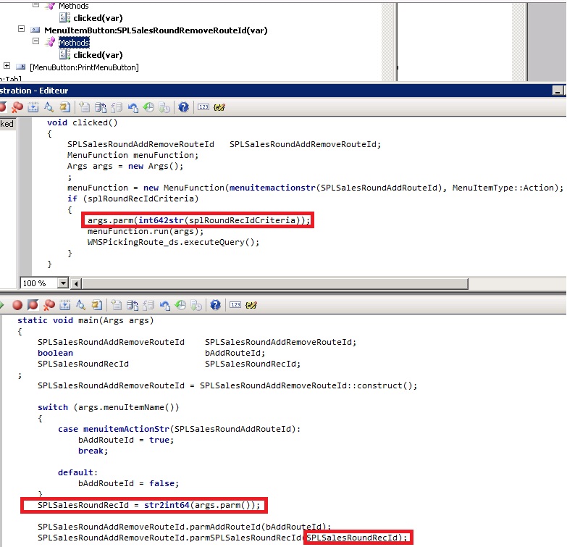Remove all breakpoints in clicked() editor toolbar
This screenshot has height=547, width=567.
(17, 107)
